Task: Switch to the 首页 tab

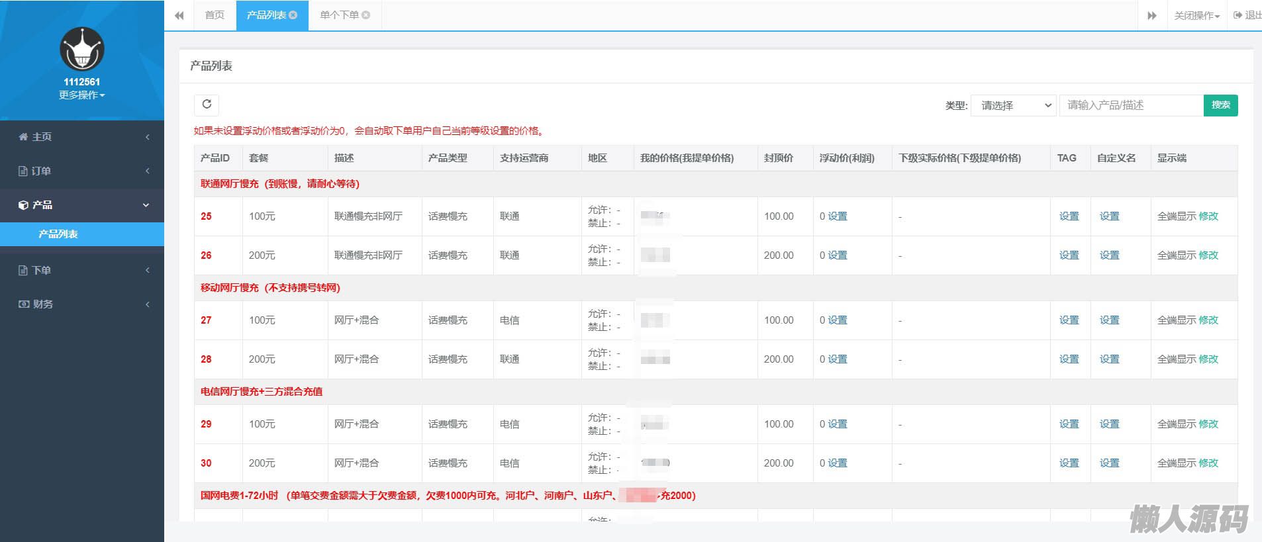Action: coord(215,15)
